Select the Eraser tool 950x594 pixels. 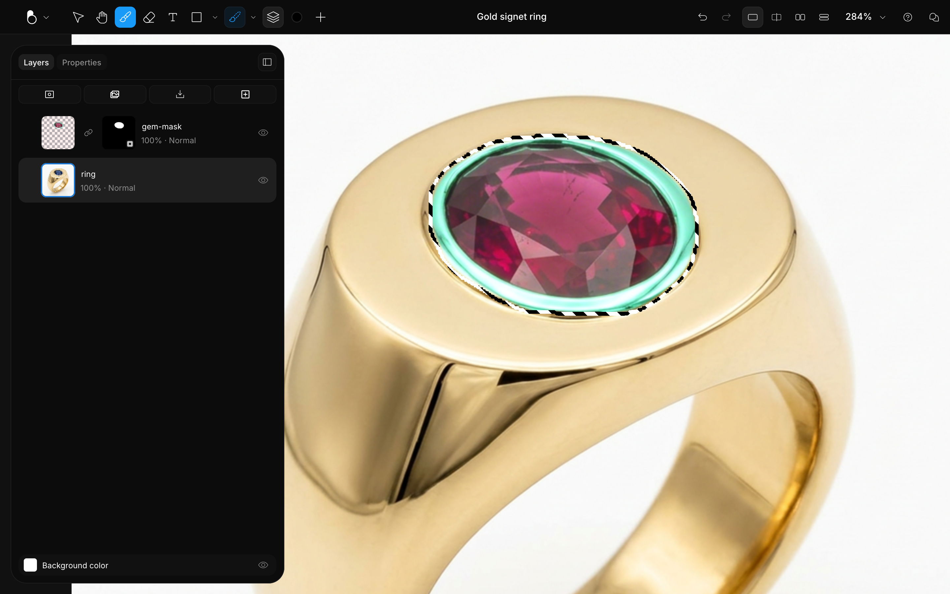point(149,17)
